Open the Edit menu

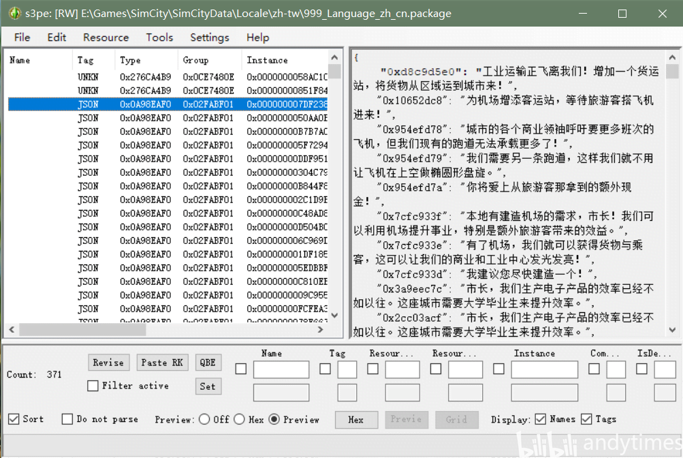(57, 37)
